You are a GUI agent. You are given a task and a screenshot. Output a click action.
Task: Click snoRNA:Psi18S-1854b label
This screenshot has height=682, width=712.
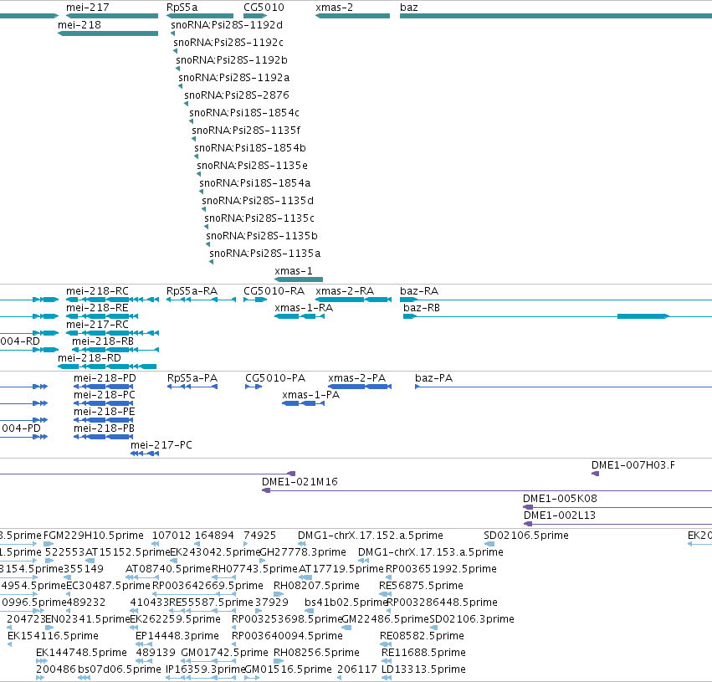click(250, 148)
